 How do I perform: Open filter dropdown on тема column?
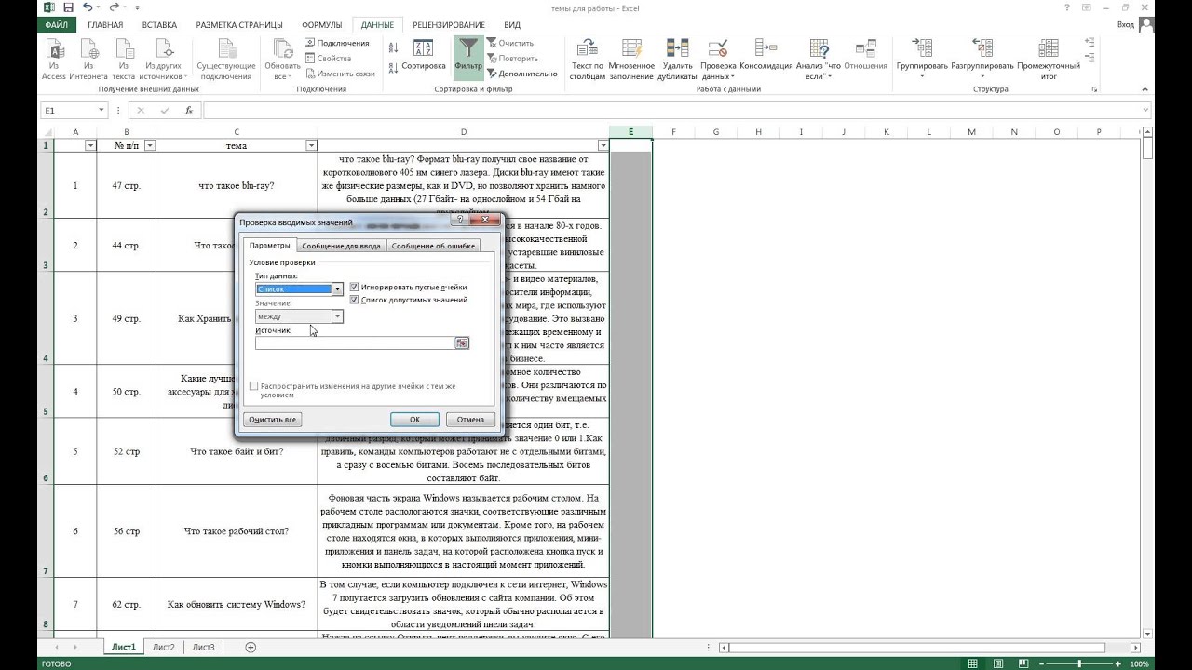click(x=312, y=146)
